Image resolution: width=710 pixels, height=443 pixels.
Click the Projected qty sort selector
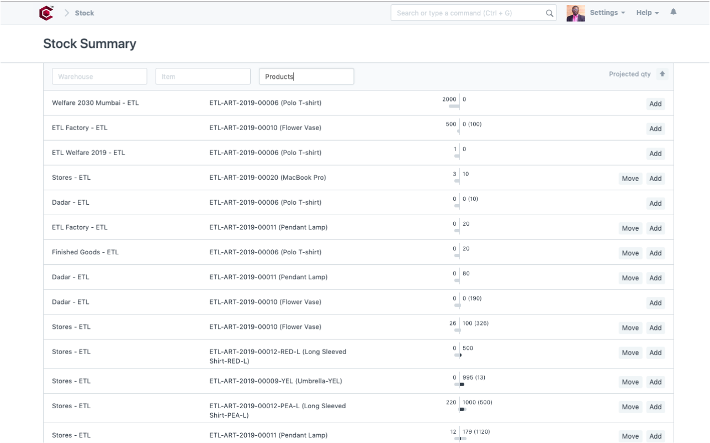point(630,73)
